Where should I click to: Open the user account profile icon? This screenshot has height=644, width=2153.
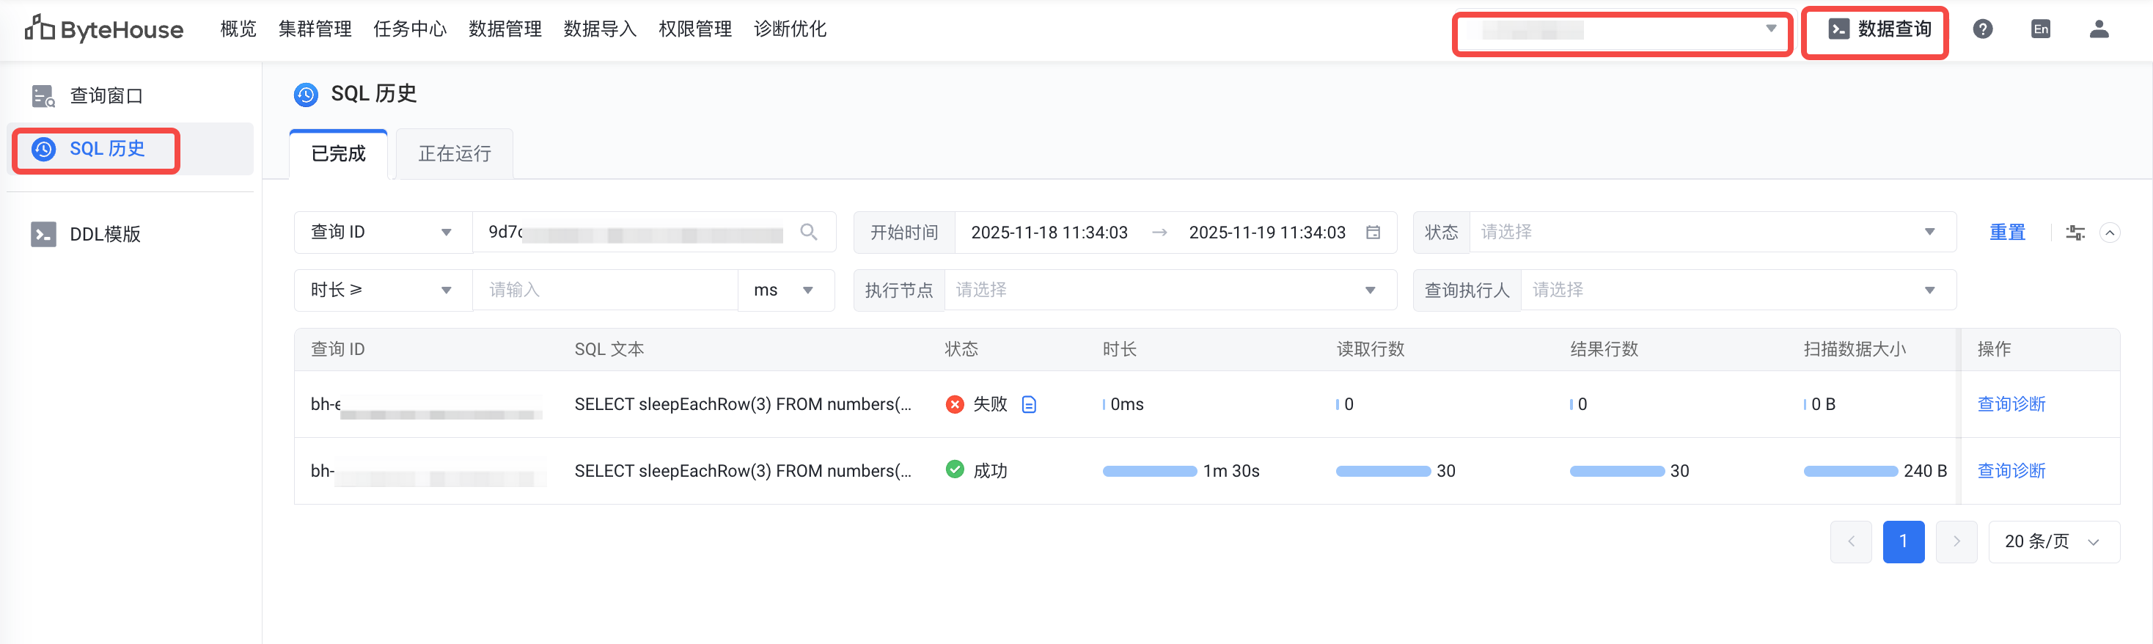point(2099,29)
